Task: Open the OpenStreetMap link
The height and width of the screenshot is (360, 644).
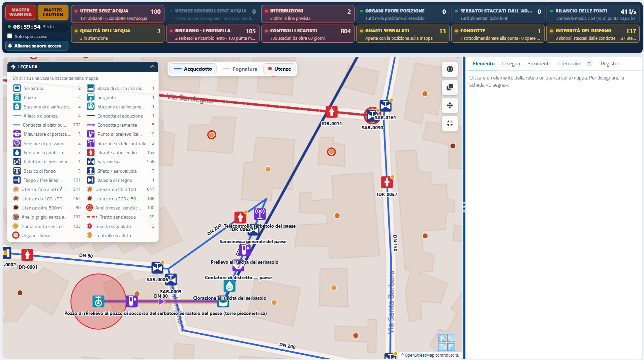Action: click(x=419, y=355)
